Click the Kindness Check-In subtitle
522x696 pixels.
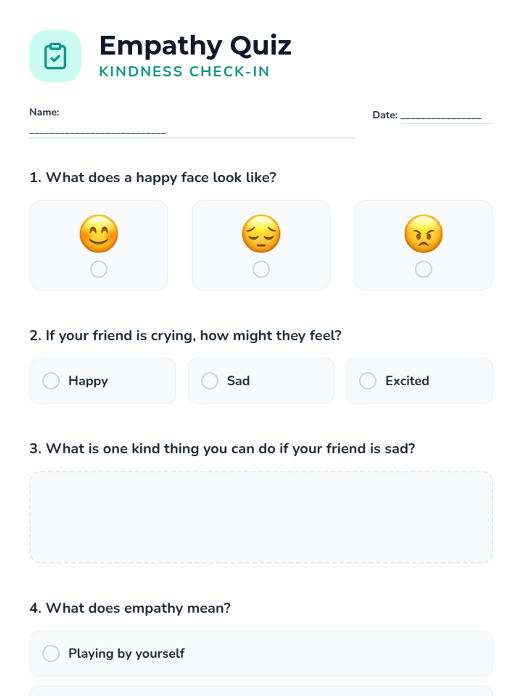pos(184,71)
